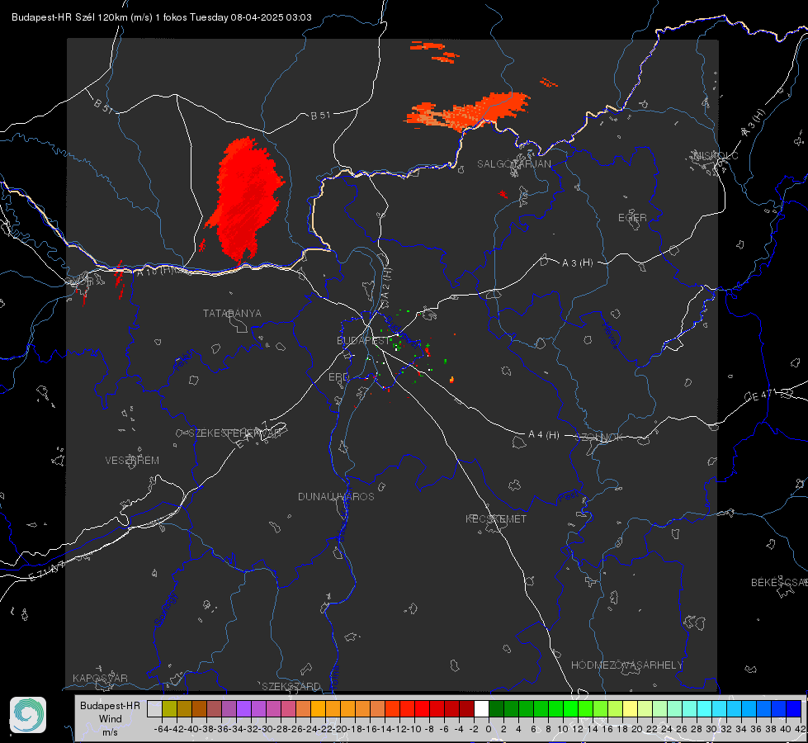Click the KAPOSVÁR city label

click(x=100, y=678)
